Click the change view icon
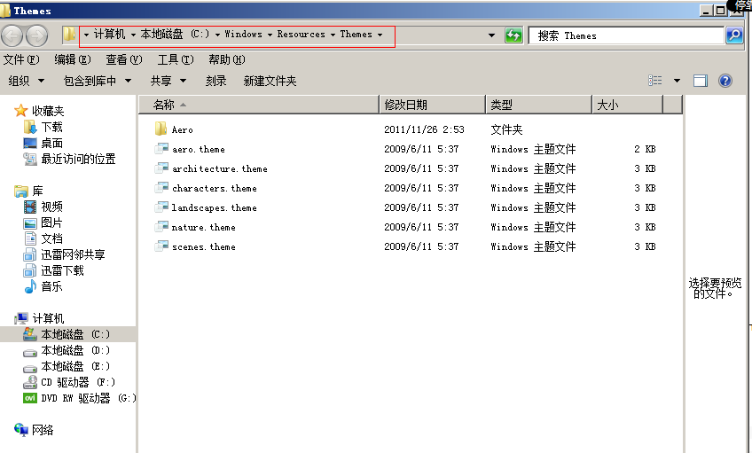This screenshot has height=453, width=752. click(x=655, y=81)
